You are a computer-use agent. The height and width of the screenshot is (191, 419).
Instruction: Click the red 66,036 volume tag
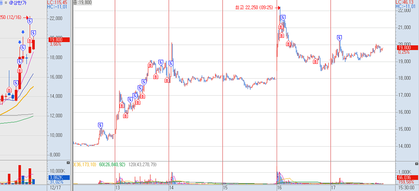tap(407, 178)
